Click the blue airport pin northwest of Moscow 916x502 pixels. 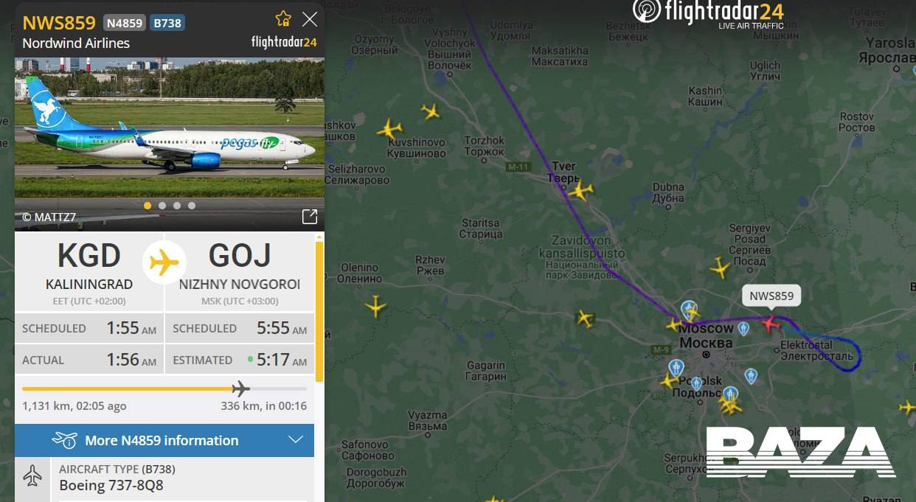pyautogui.click(x=689, y=309)
